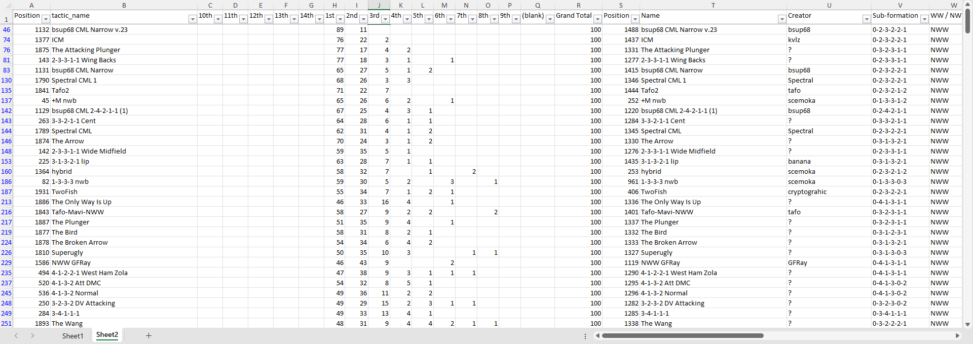This screenshot has width=973, height=344.
Task: Click cell '4-1-2-2-1 West Ham Zola' in column B
Action: (x=124, y=273)
